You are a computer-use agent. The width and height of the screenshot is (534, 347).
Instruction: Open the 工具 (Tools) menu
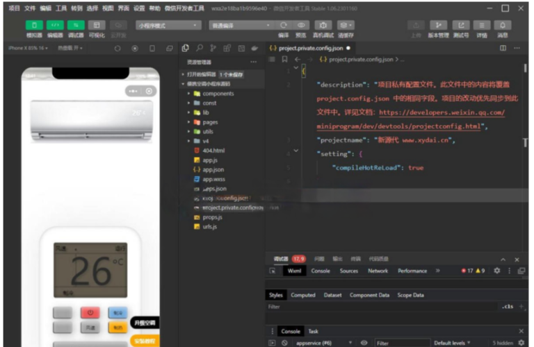[x=61, y=8]
